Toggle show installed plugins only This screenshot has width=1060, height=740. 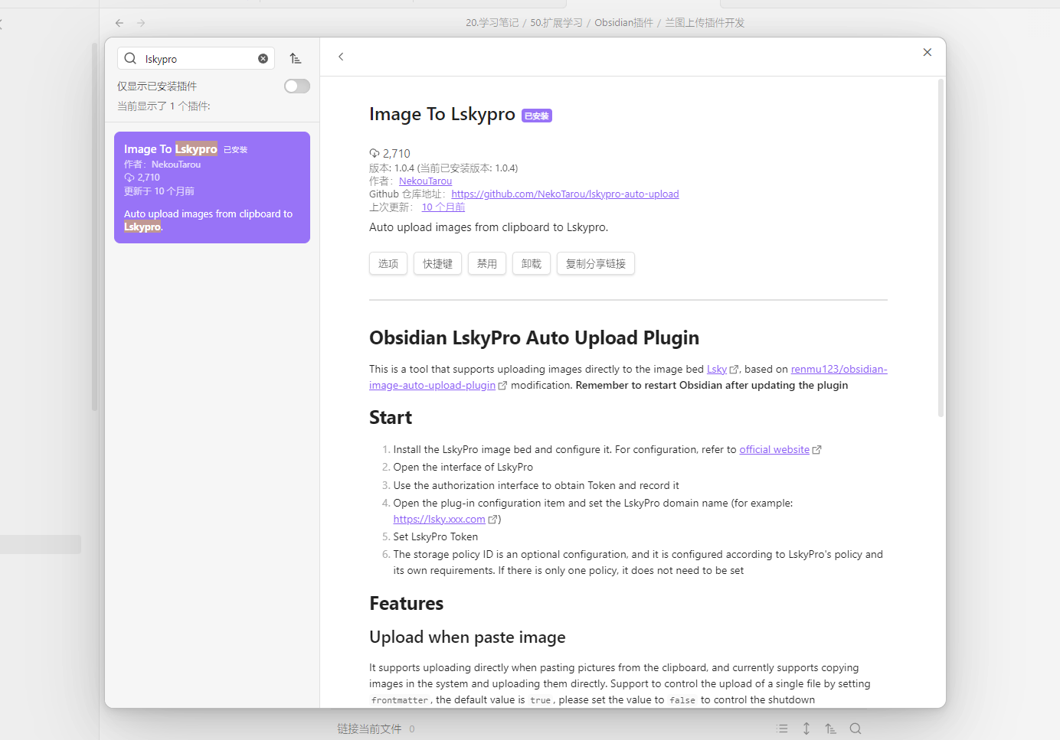click(x=296, y=86)
